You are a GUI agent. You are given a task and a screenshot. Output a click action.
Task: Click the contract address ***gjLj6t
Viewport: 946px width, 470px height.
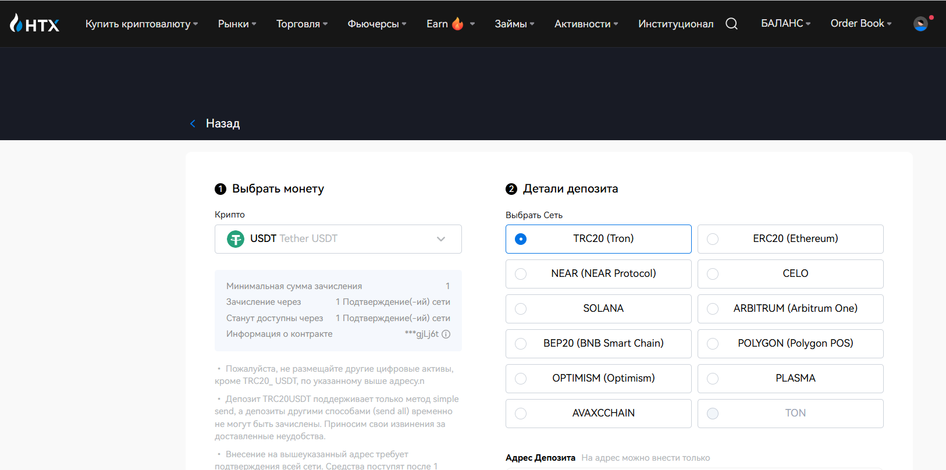422,334
